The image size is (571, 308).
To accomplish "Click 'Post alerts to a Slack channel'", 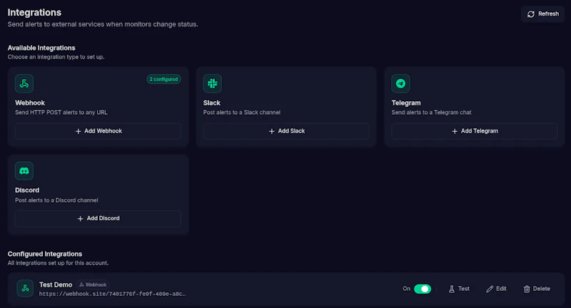I will (242, 113).
